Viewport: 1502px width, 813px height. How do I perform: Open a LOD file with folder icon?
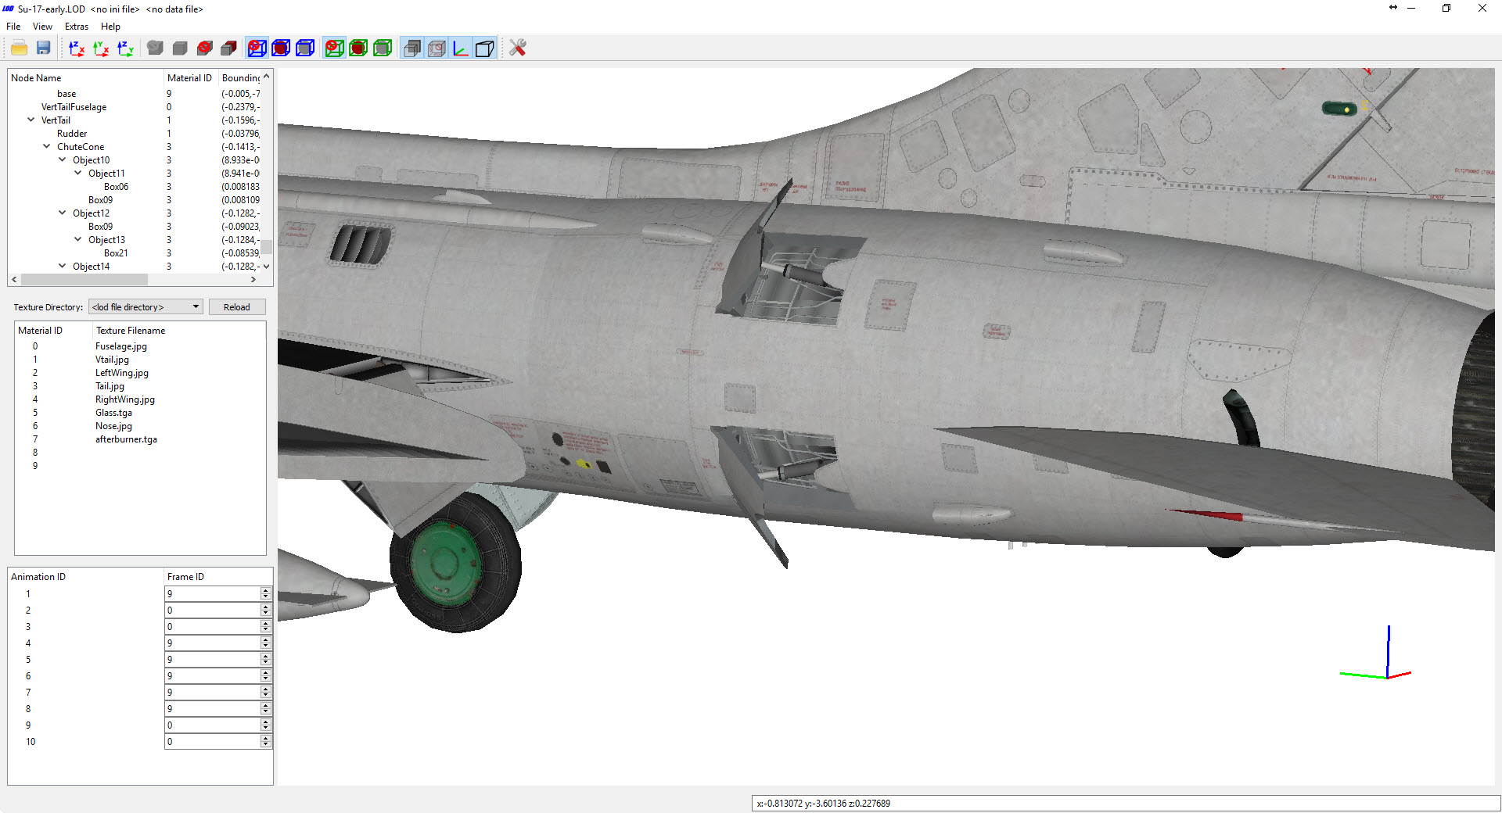pos(20,48)
